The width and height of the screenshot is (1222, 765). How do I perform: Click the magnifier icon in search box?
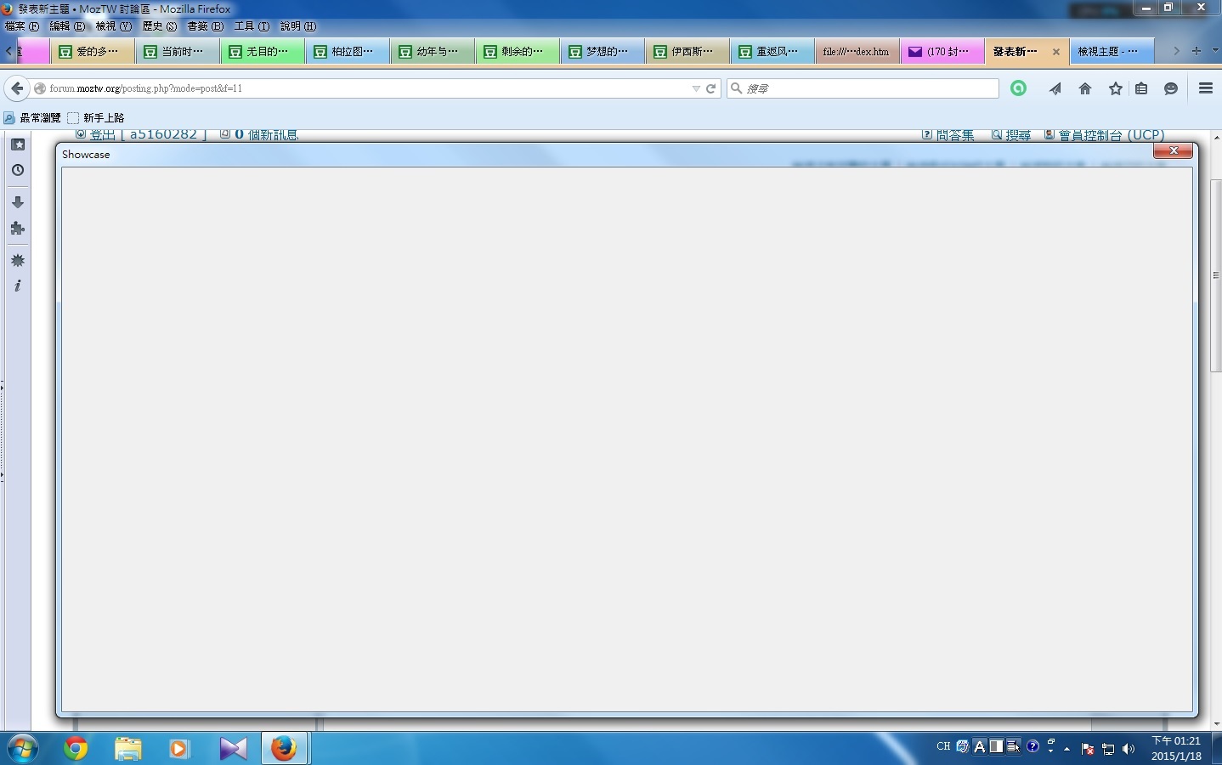(737, 88)
